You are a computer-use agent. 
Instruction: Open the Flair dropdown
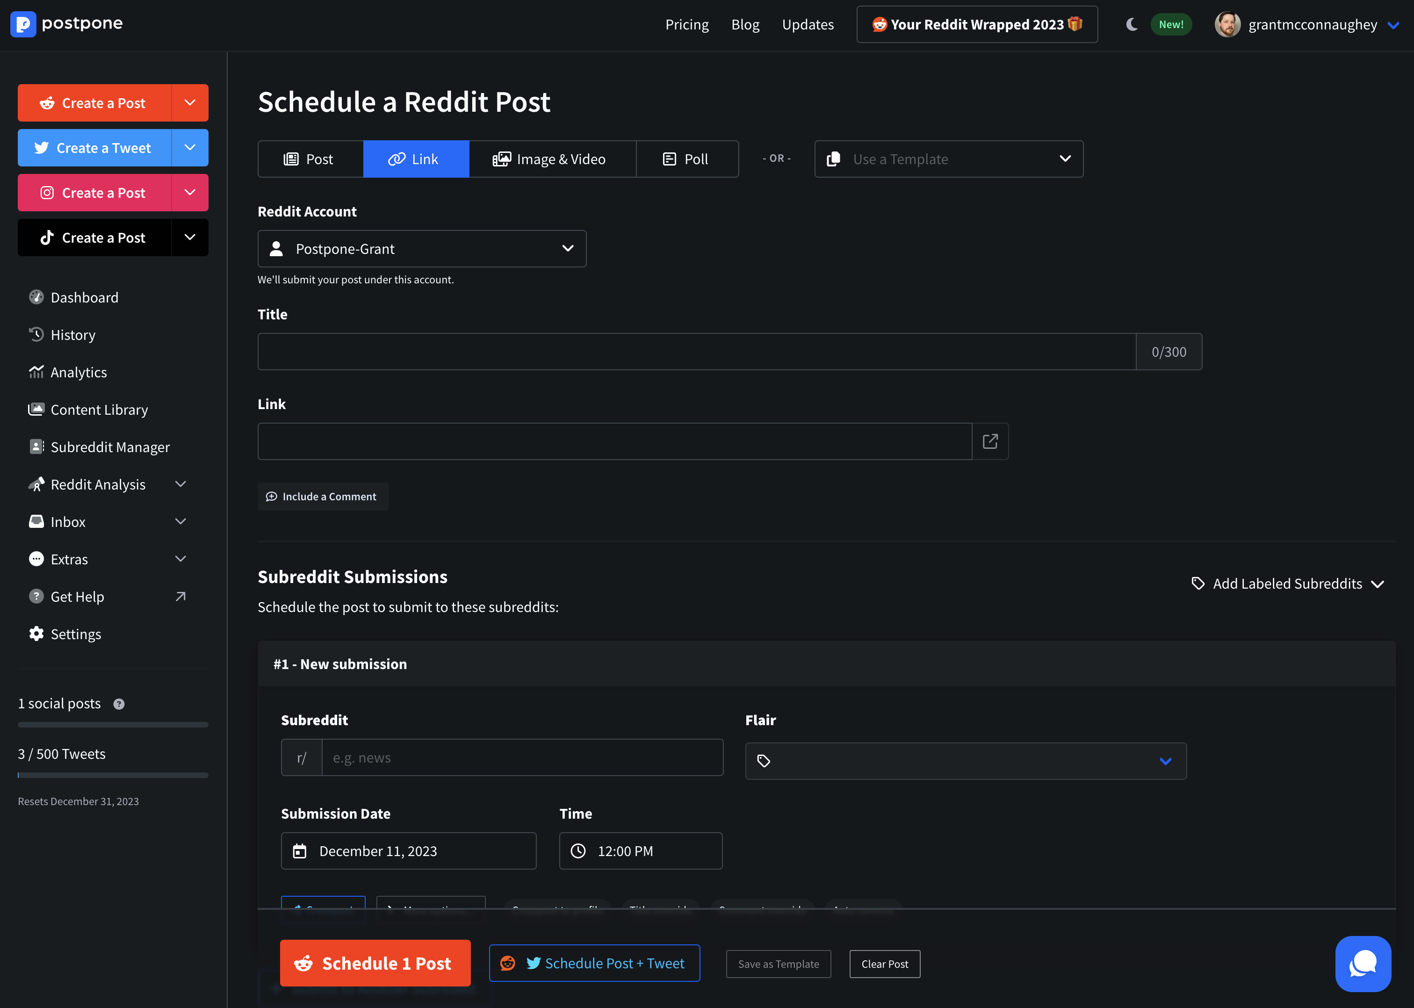(966, 761)
